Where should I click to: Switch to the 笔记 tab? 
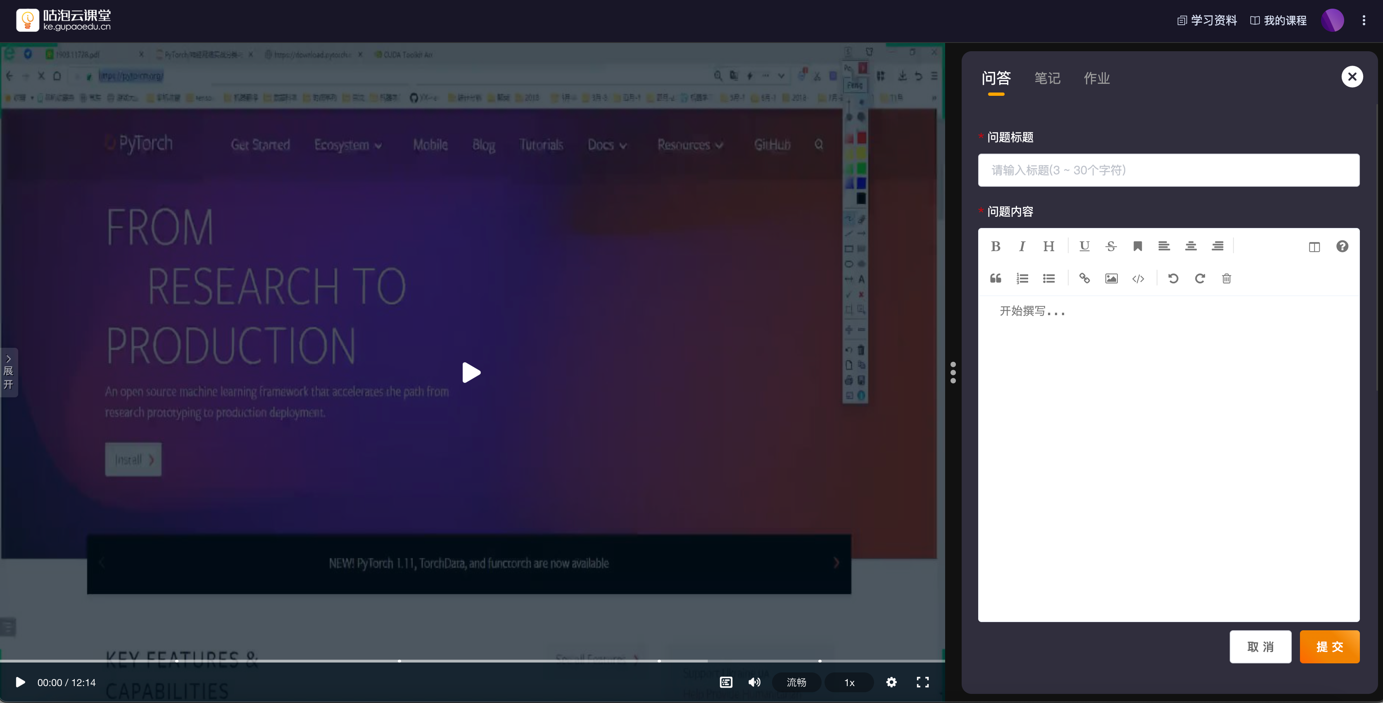[x=1047, y=78]
